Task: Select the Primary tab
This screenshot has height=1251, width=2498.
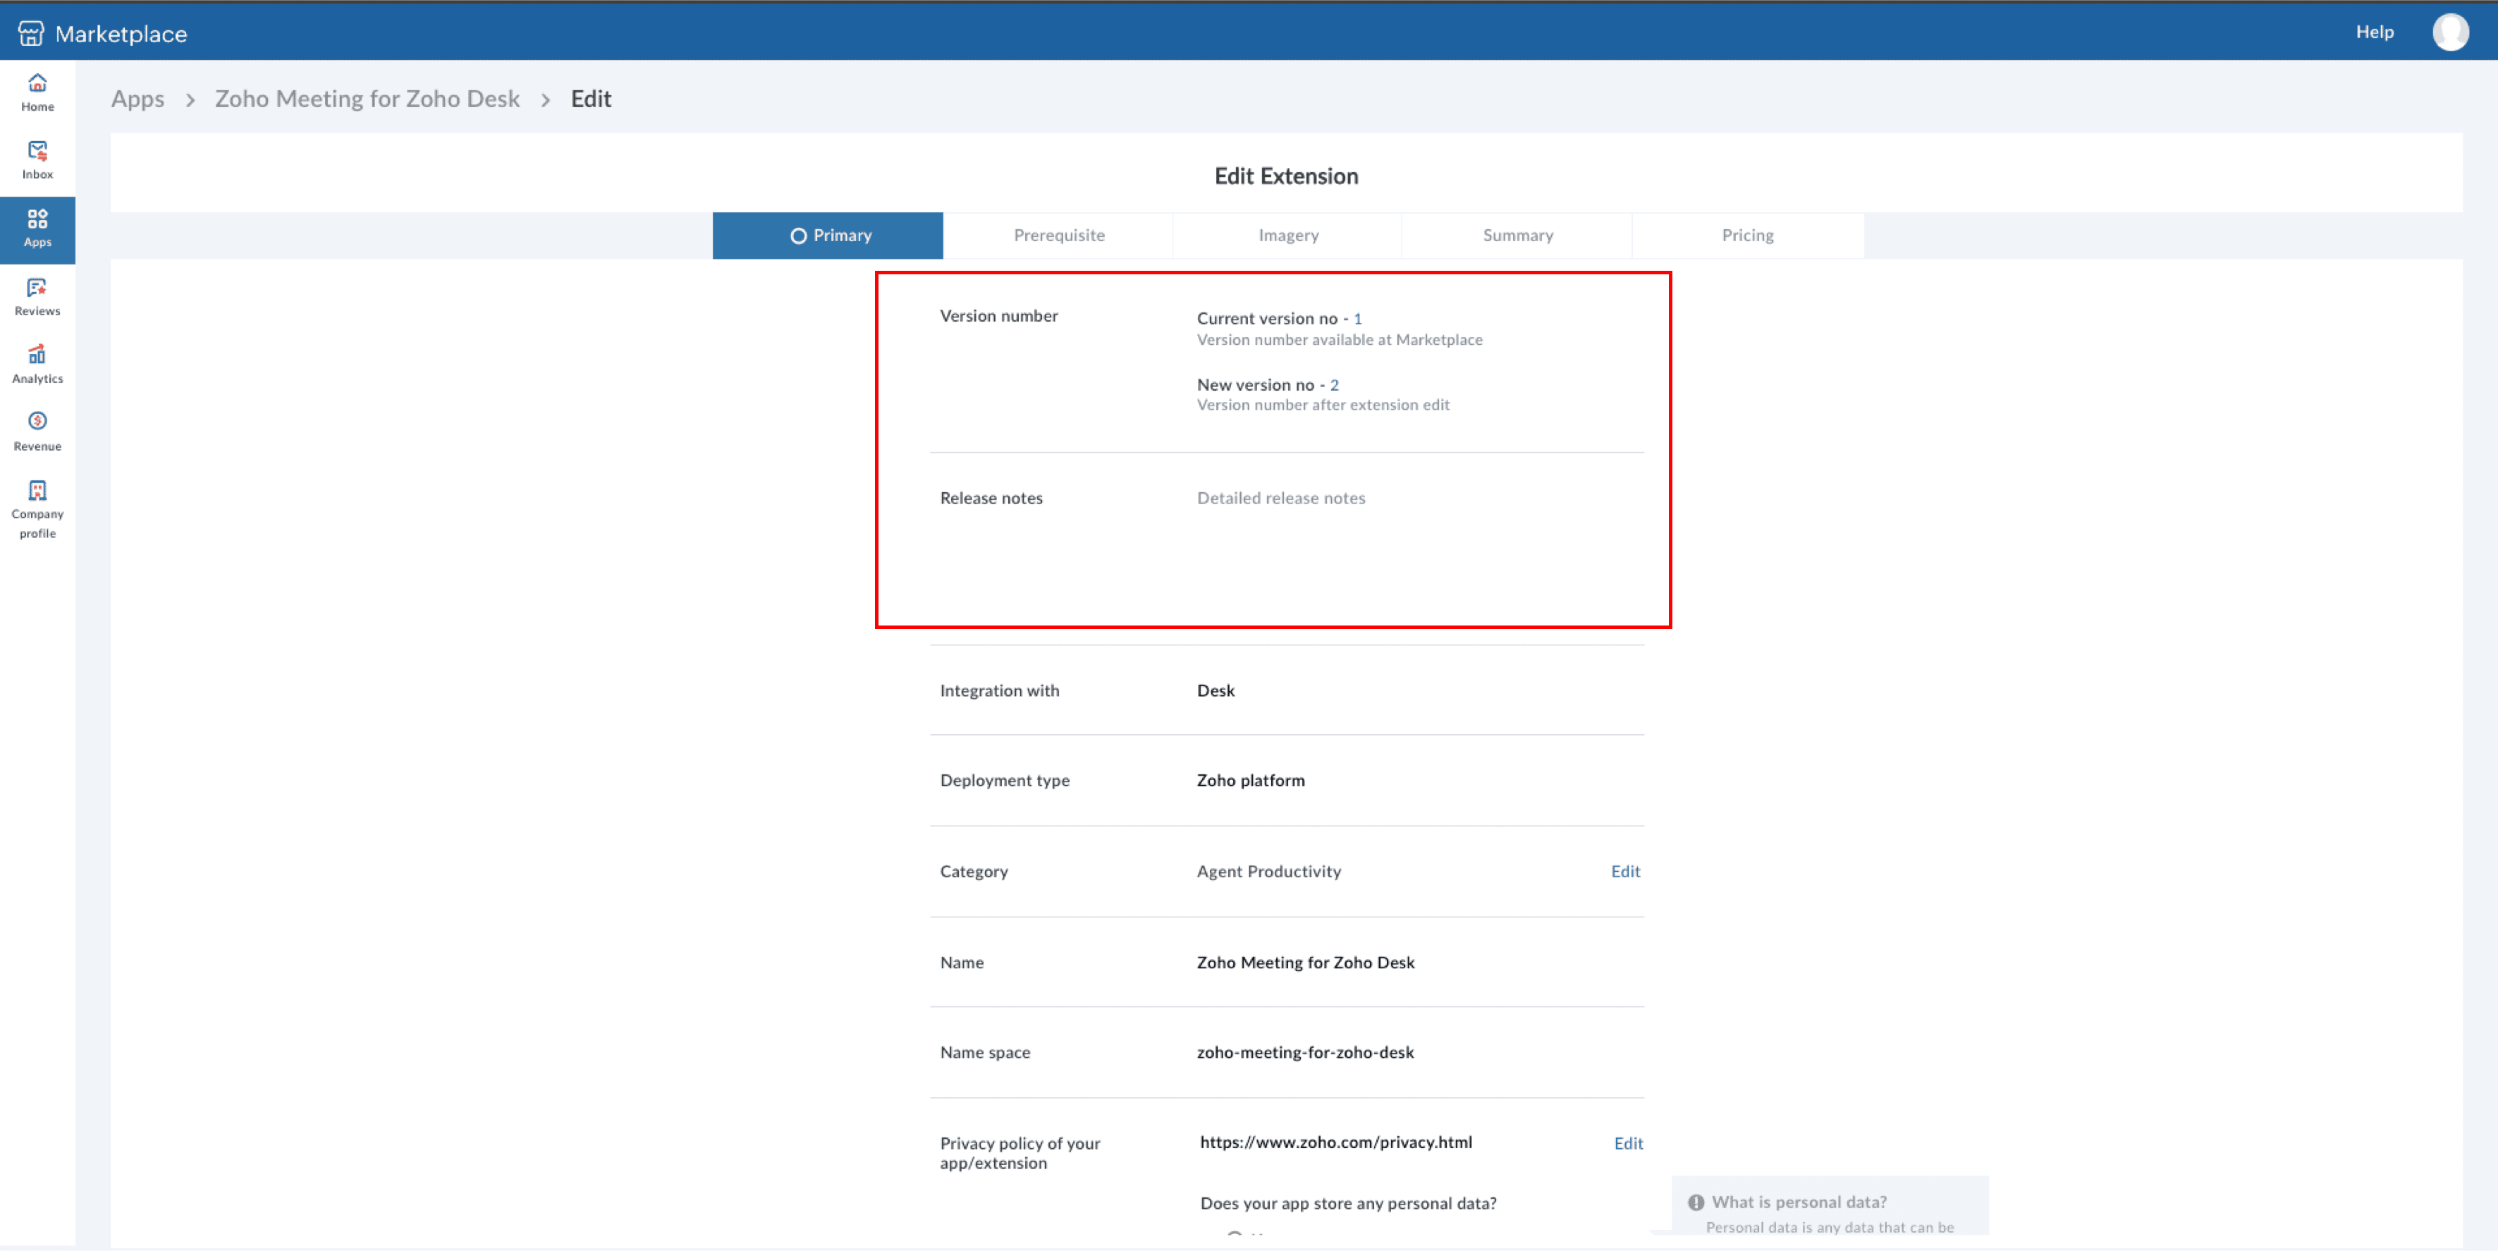Action: (x=829, y=235)
